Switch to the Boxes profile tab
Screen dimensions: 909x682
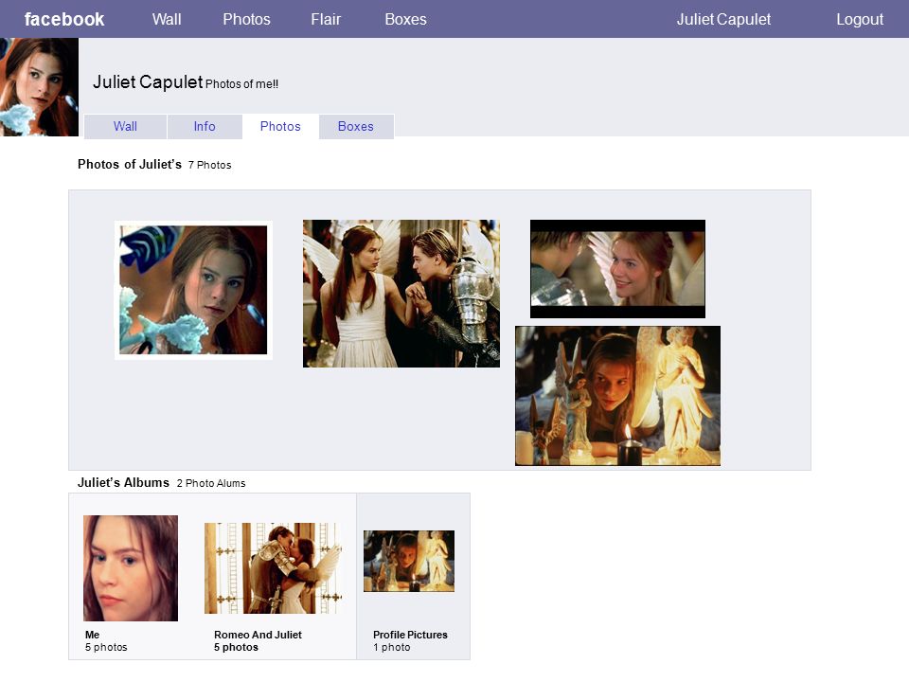coord(356,126)
